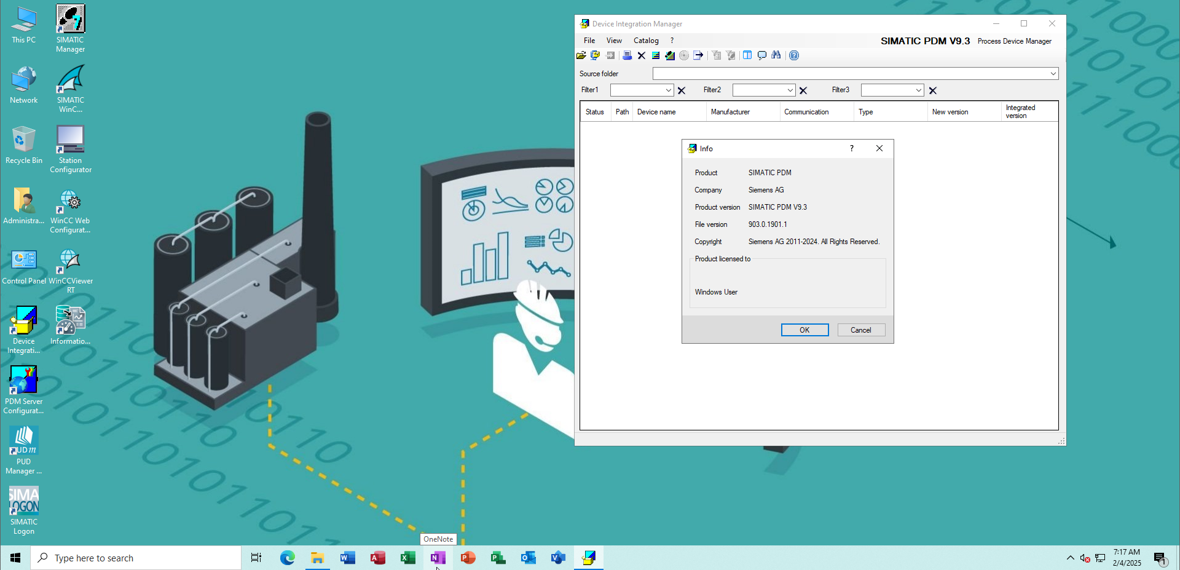Click the Windows User licensed text
Image resolution: width=1180 pixels, height=570 pixels.
click(716, 292)
